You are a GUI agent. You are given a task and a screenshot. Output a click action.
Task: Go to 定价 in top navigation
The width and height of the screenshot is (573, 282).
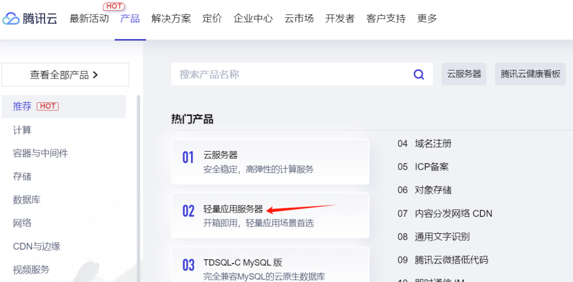[212, 19]
